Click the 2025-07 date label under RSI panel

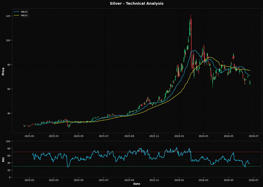click(x=104, y=180)
